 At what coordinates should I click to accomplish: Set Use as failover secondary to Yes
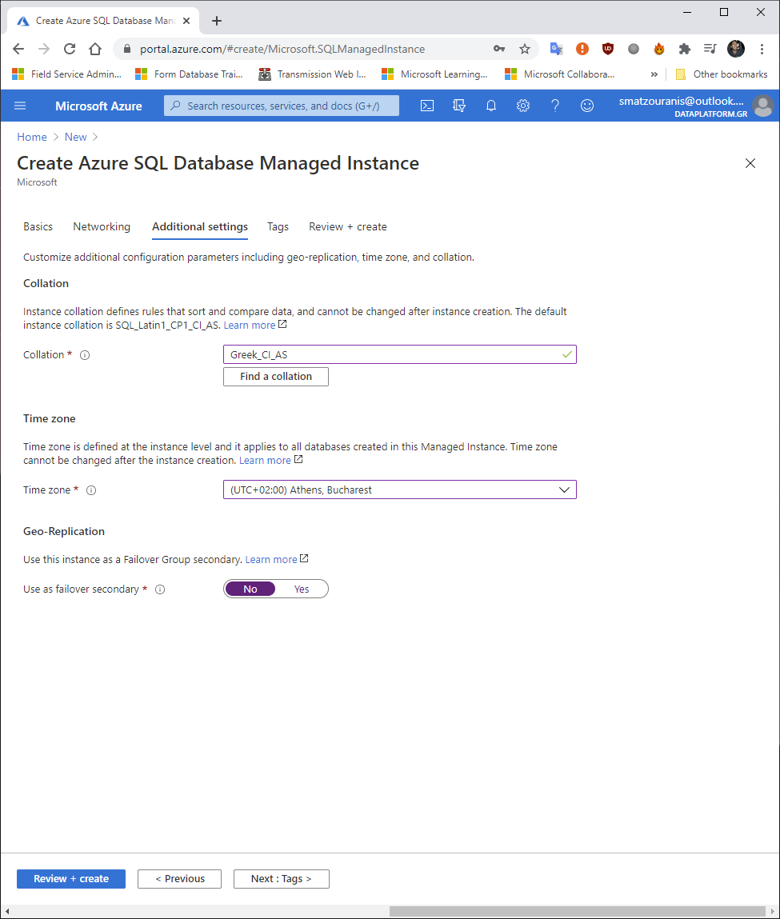[302, 589]
